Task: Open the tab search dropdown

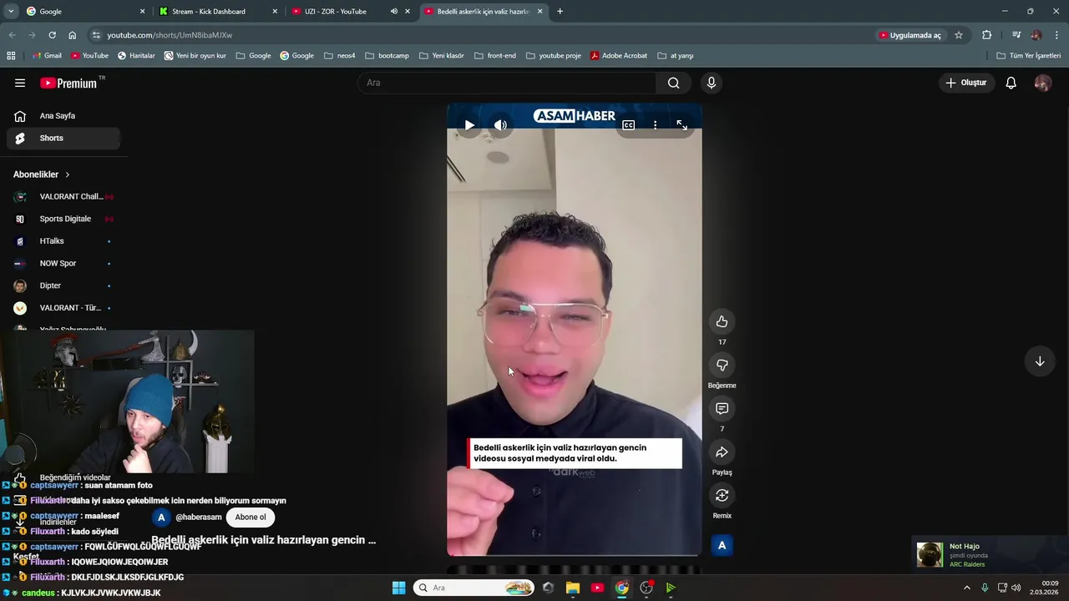Action: (x=10, y=12)
